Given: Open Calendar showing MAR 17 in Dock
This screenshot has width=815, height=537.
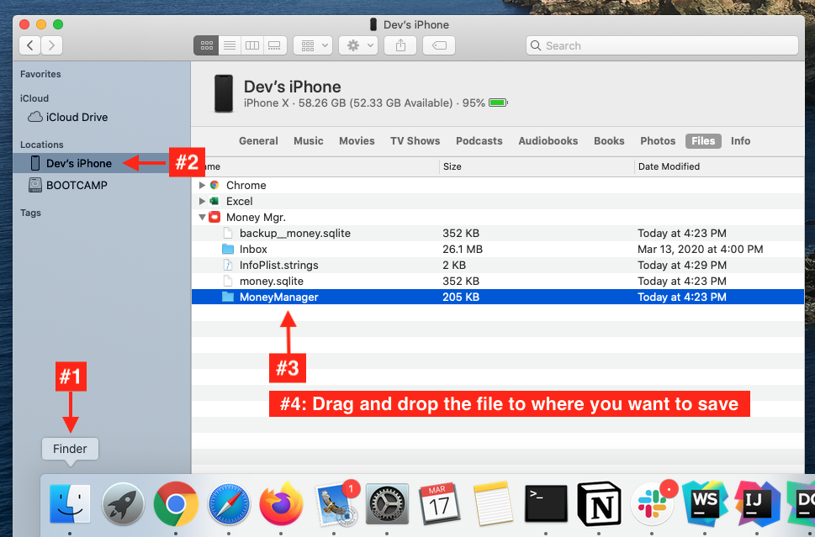Looking at the screenshot, I should [x=440, y=503].
